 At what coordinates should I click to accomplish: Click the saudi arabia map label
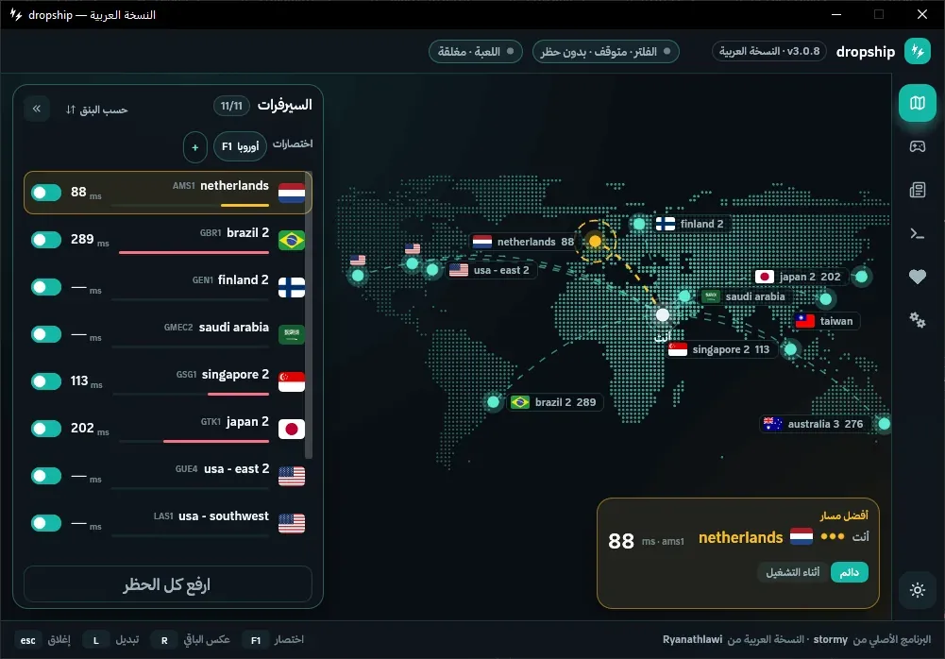744,296
